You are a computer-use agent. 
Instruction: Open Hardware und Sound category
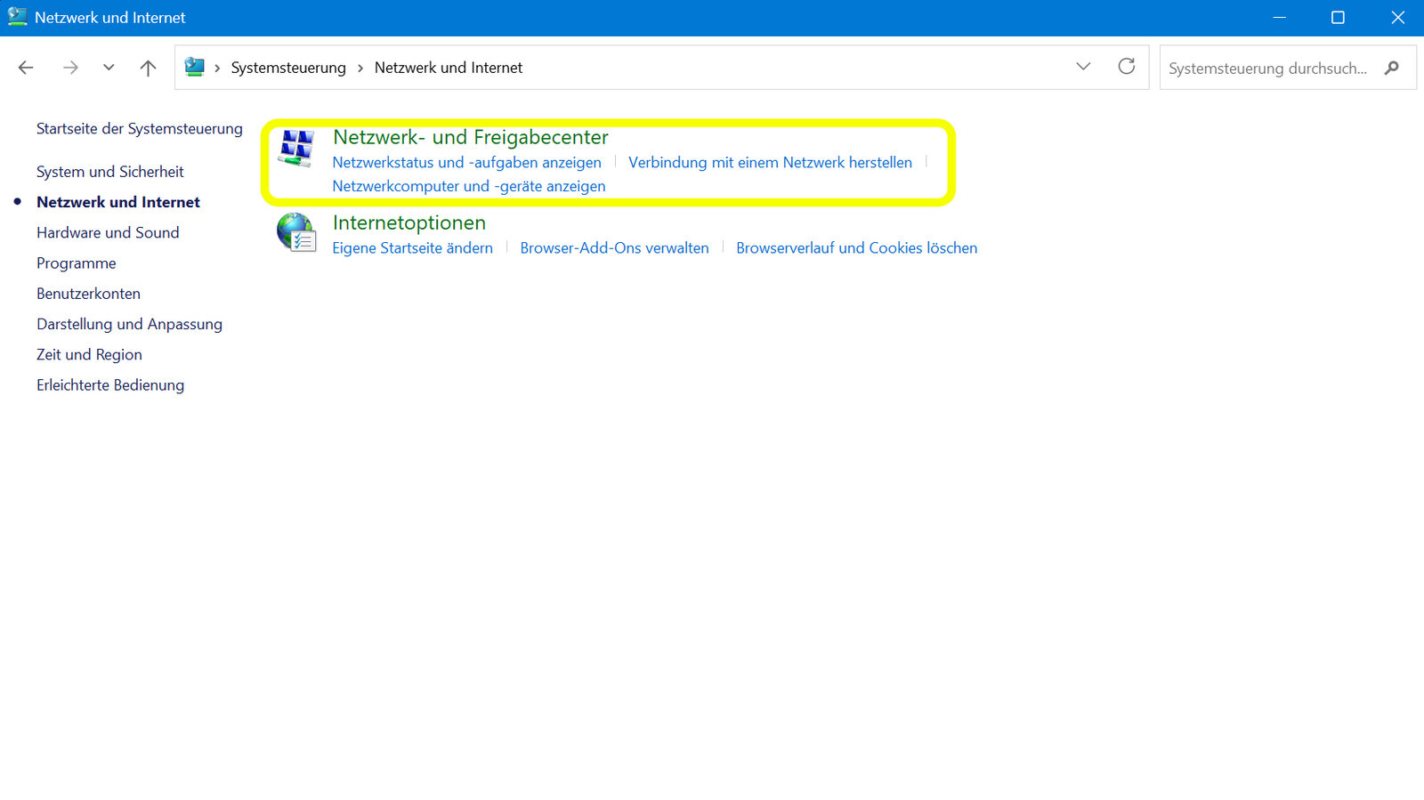(108, 232)
